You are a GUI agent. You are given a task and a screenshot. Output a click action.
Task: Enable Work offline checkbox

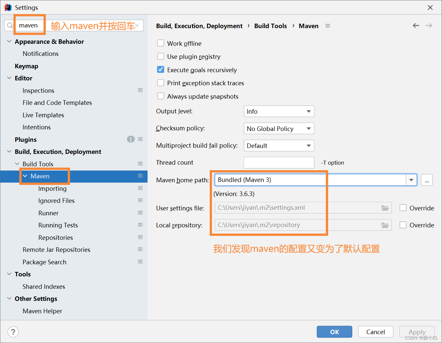coord(161,43)
